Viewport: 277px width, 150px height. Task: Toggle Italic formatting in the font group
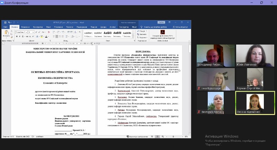(20, 36)
